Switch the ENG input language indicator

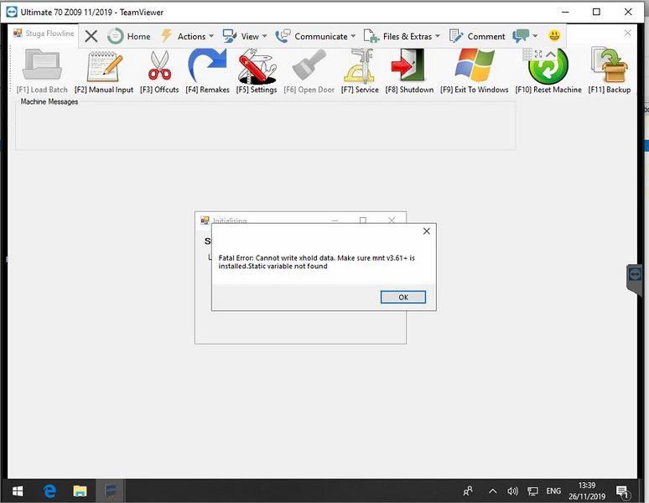pyautogui.click(x=553, y=491)
